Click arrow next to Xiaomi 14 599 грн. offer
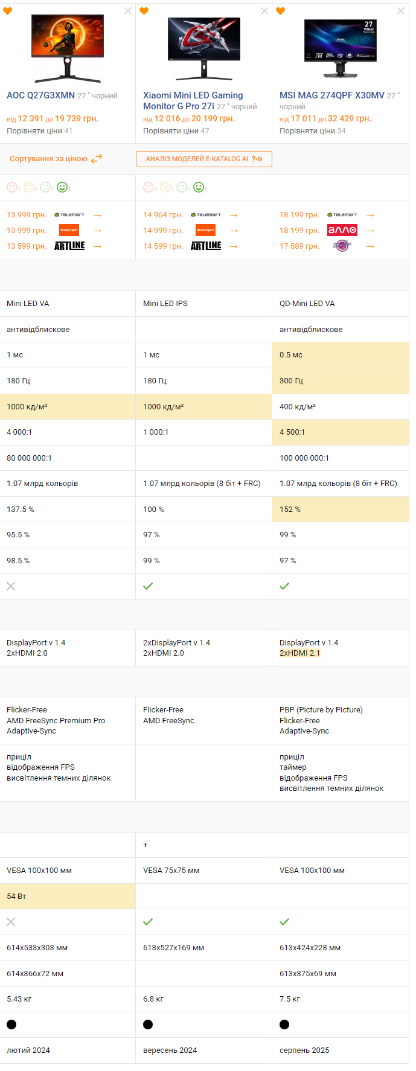416x1071 pixels. (234, 246)
